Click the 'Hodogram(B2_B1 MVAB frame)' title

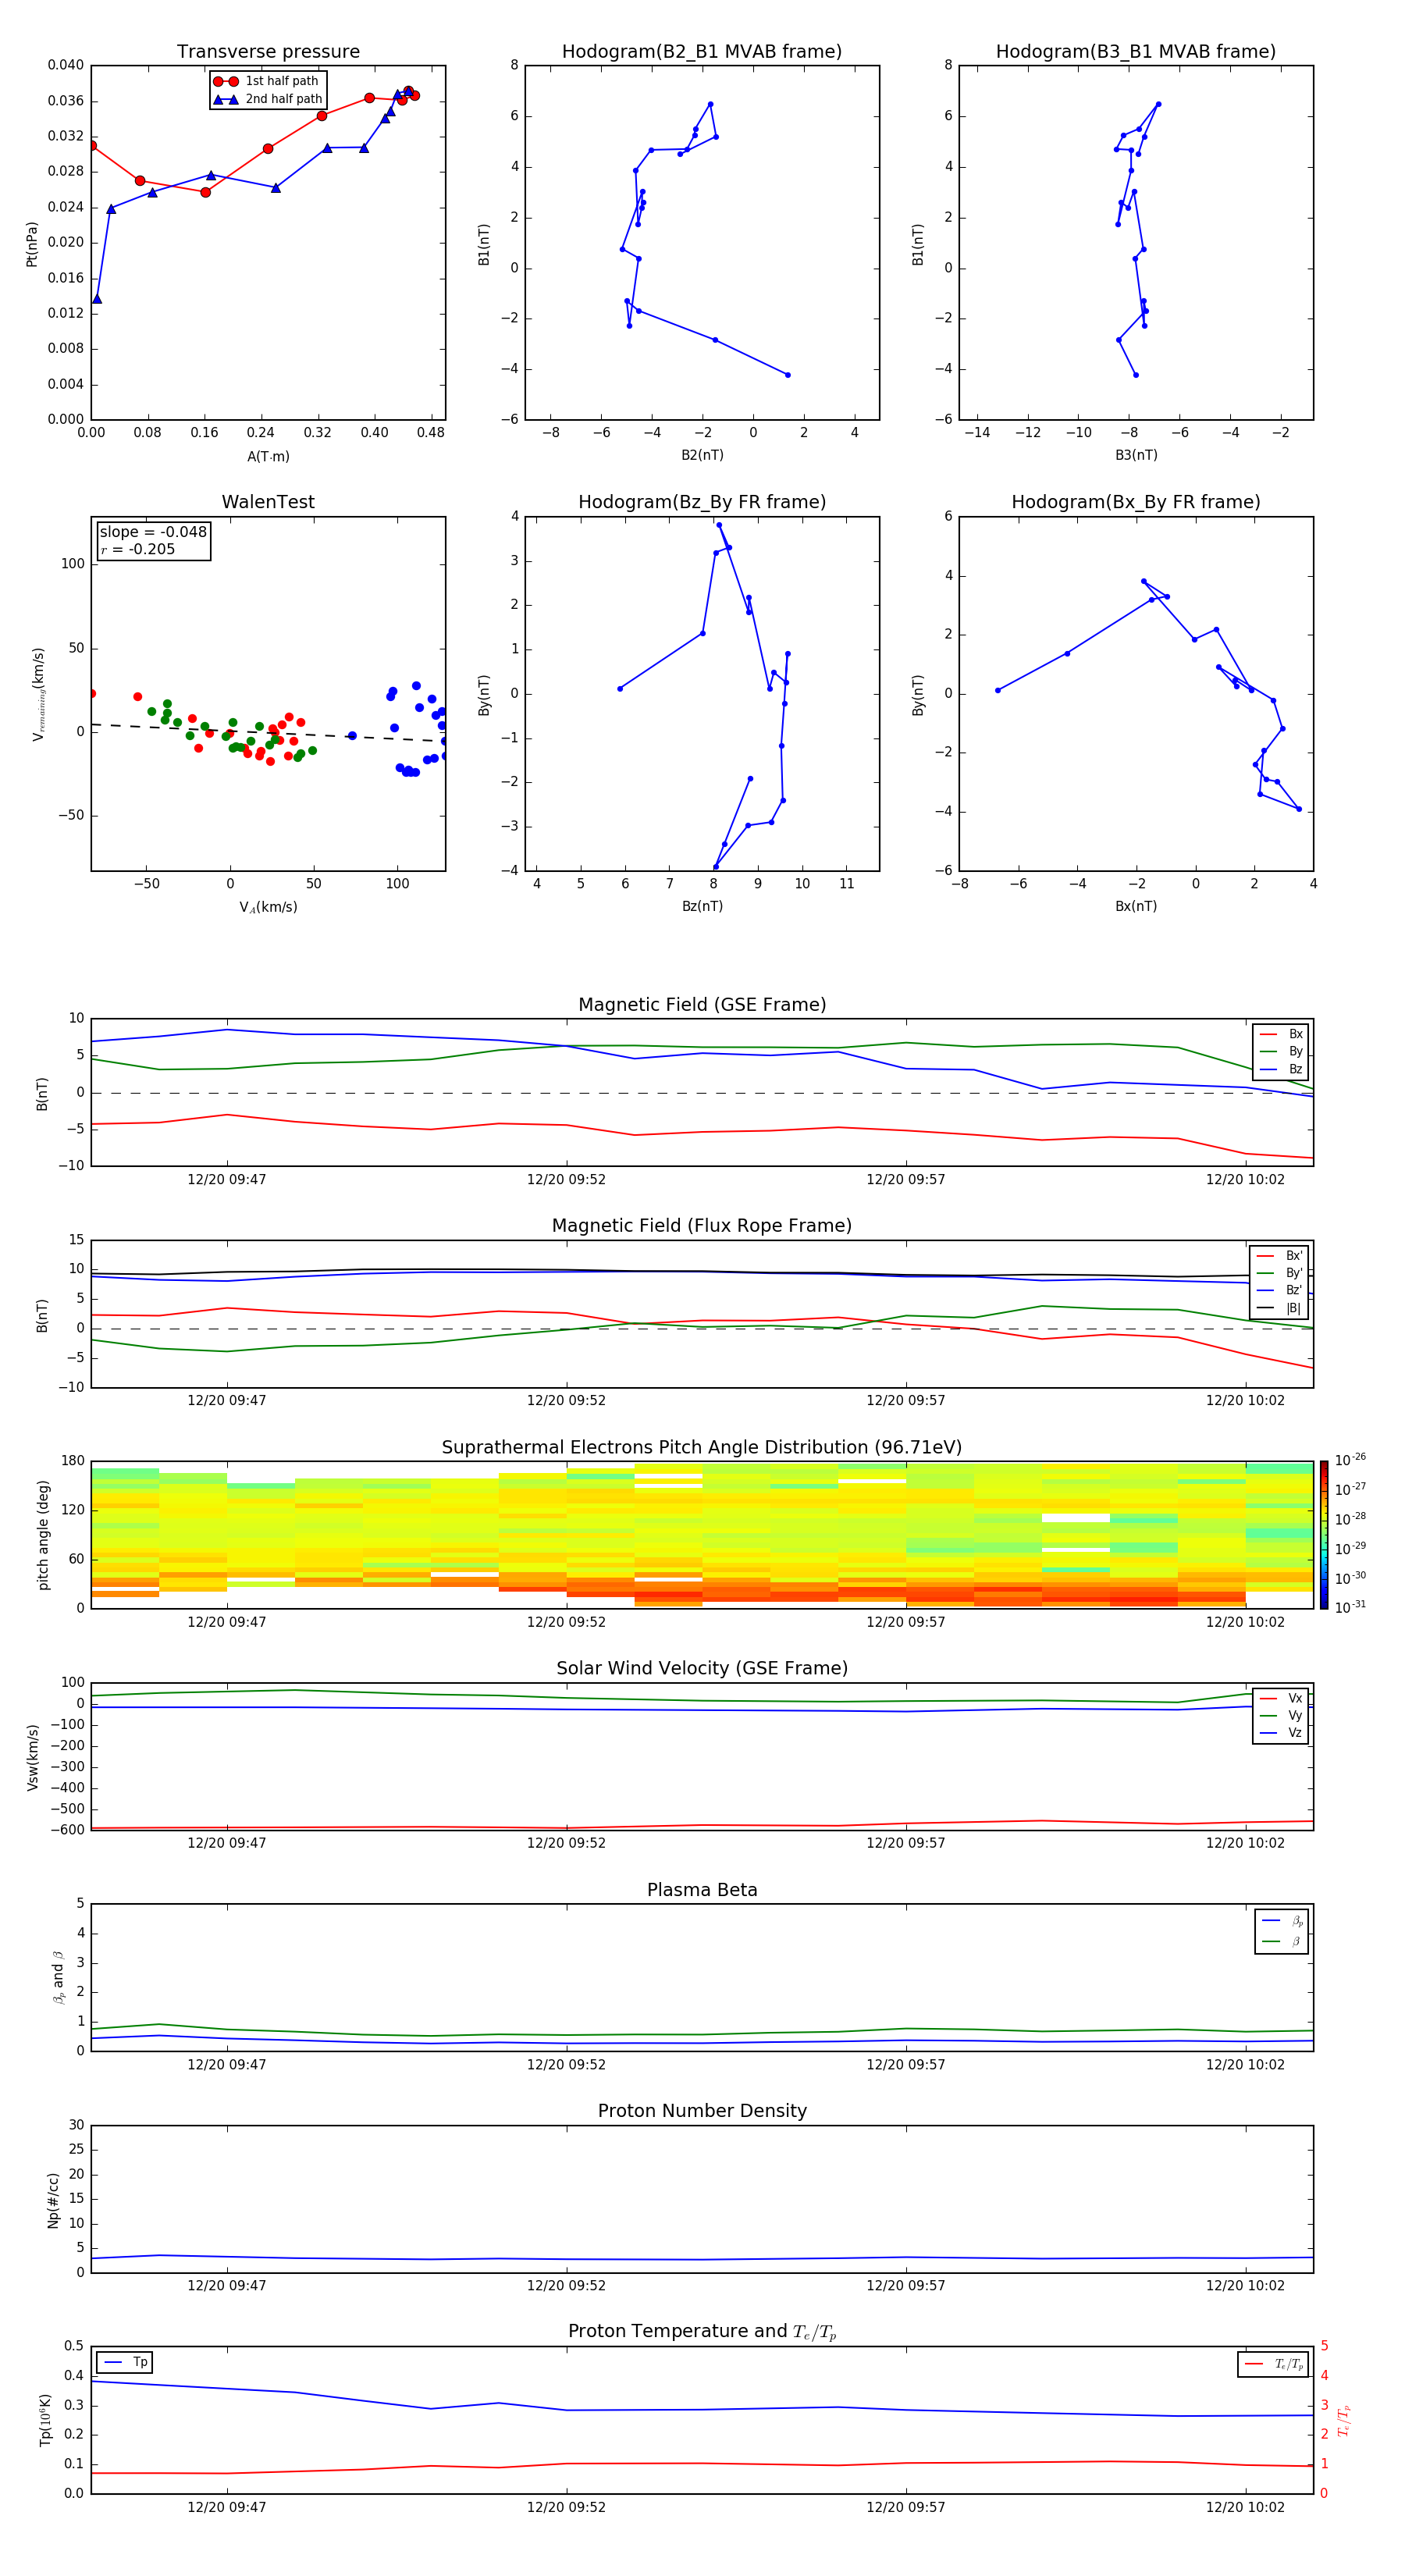click(x=702, y=52)
